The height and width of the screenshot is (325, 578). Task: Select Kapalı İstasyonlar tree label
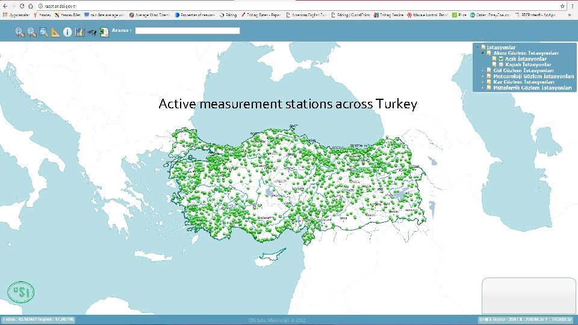[x=528, y=64]
